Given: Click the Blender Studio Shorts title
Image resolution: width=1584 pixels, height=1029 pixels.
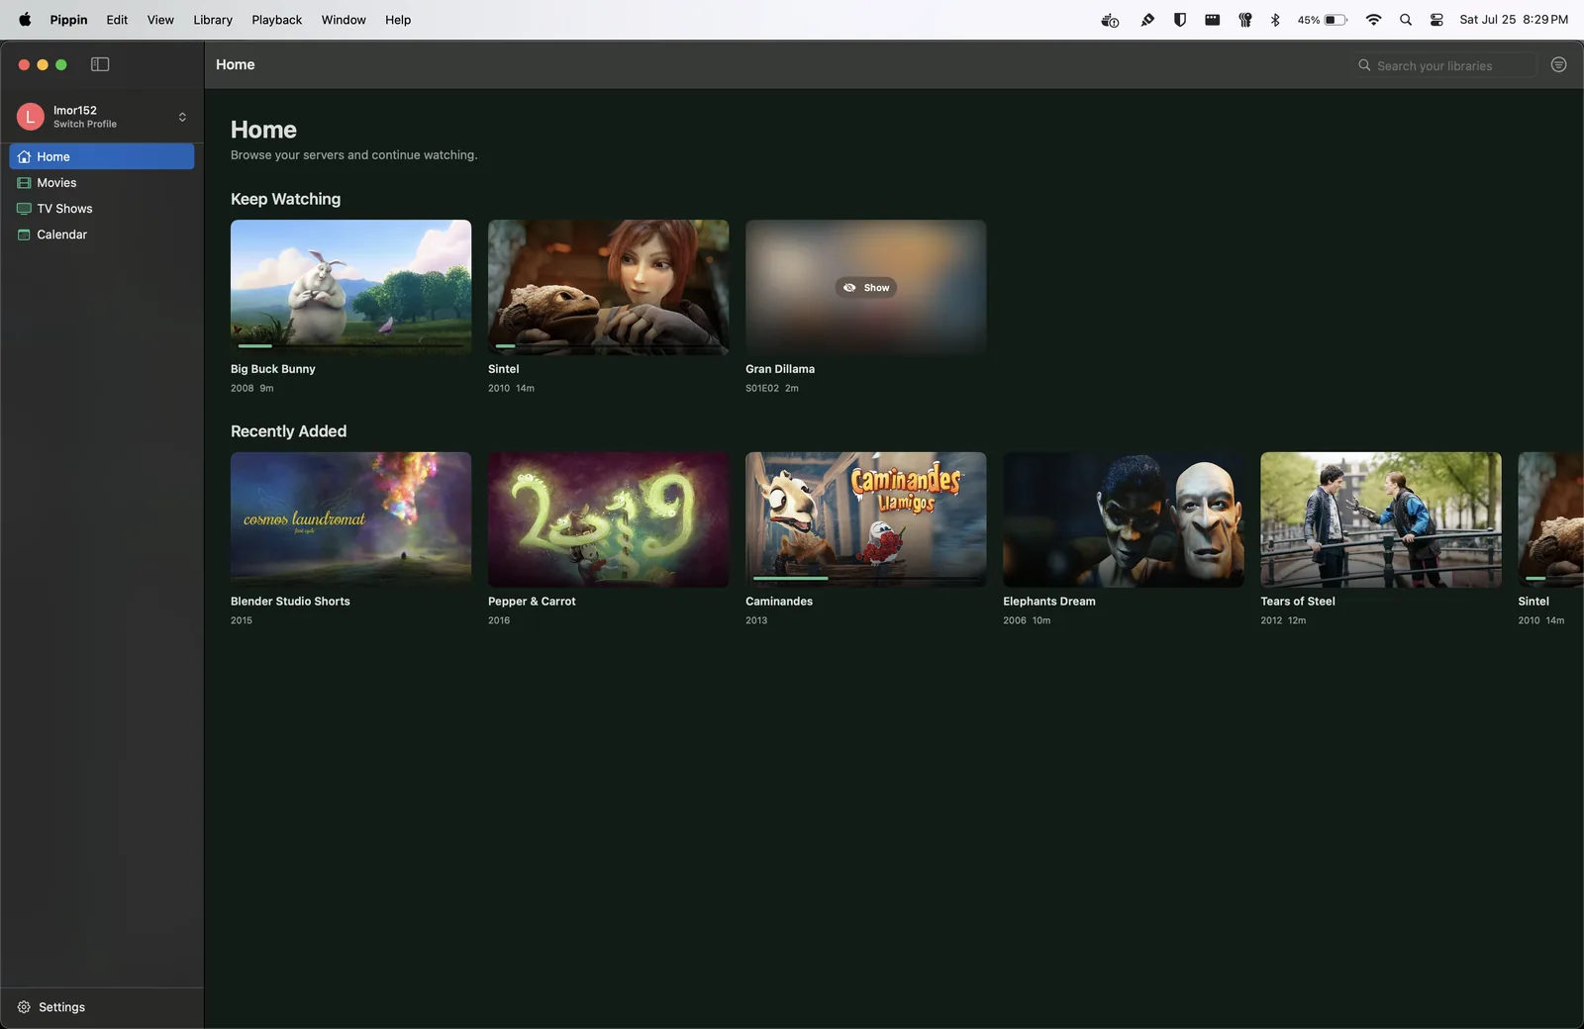Looking at the screenshot, I should (290, 602).
